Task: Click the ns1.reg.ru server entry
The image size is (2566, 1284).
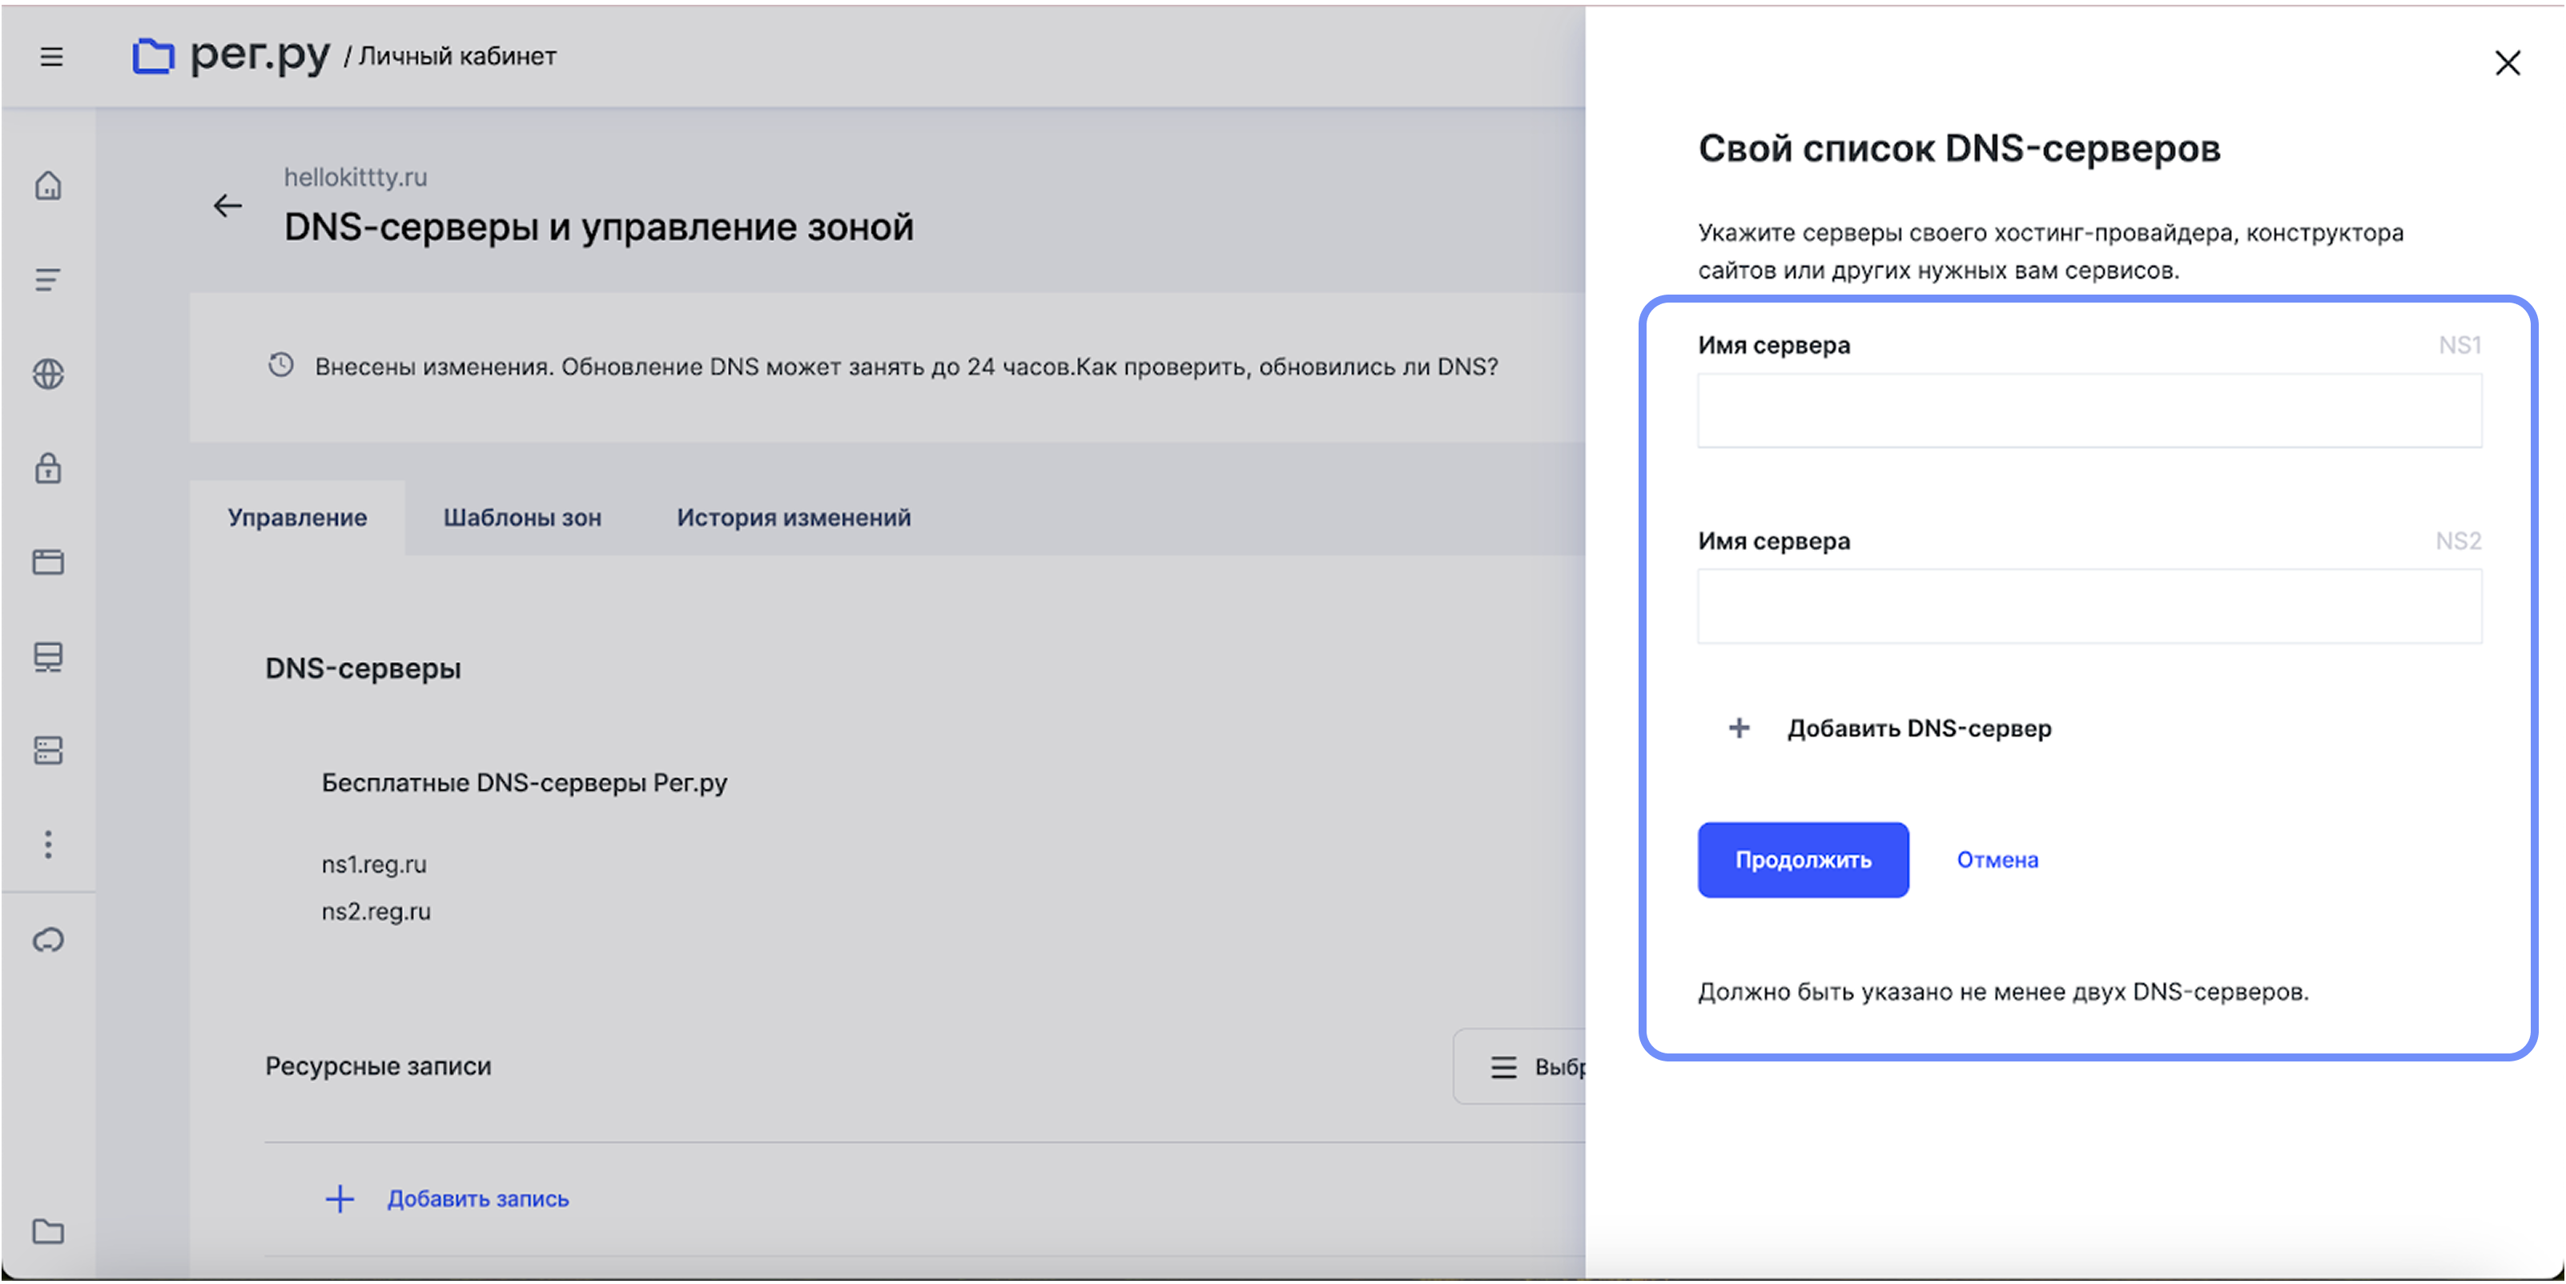Action: tap(373, 864)
